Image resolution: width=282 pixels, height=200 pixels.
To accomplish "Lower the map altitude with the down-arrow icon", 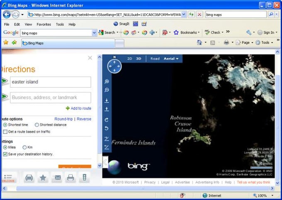I will click(x=107, y=100).
